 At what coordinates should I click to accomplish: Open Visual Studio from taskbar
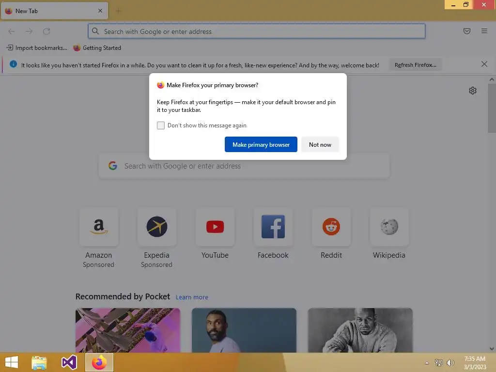coord(69,362)
